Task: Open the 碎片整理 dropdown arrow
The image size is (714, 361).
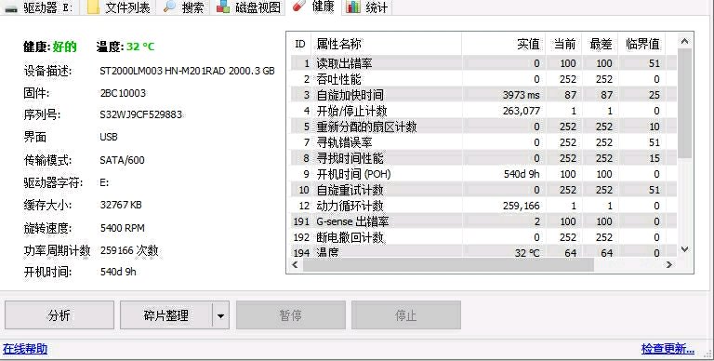Action: (x=220, y=315)
